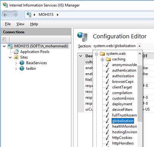Expand the BaseServices site

pyautogui.click(x=16, y=63)
